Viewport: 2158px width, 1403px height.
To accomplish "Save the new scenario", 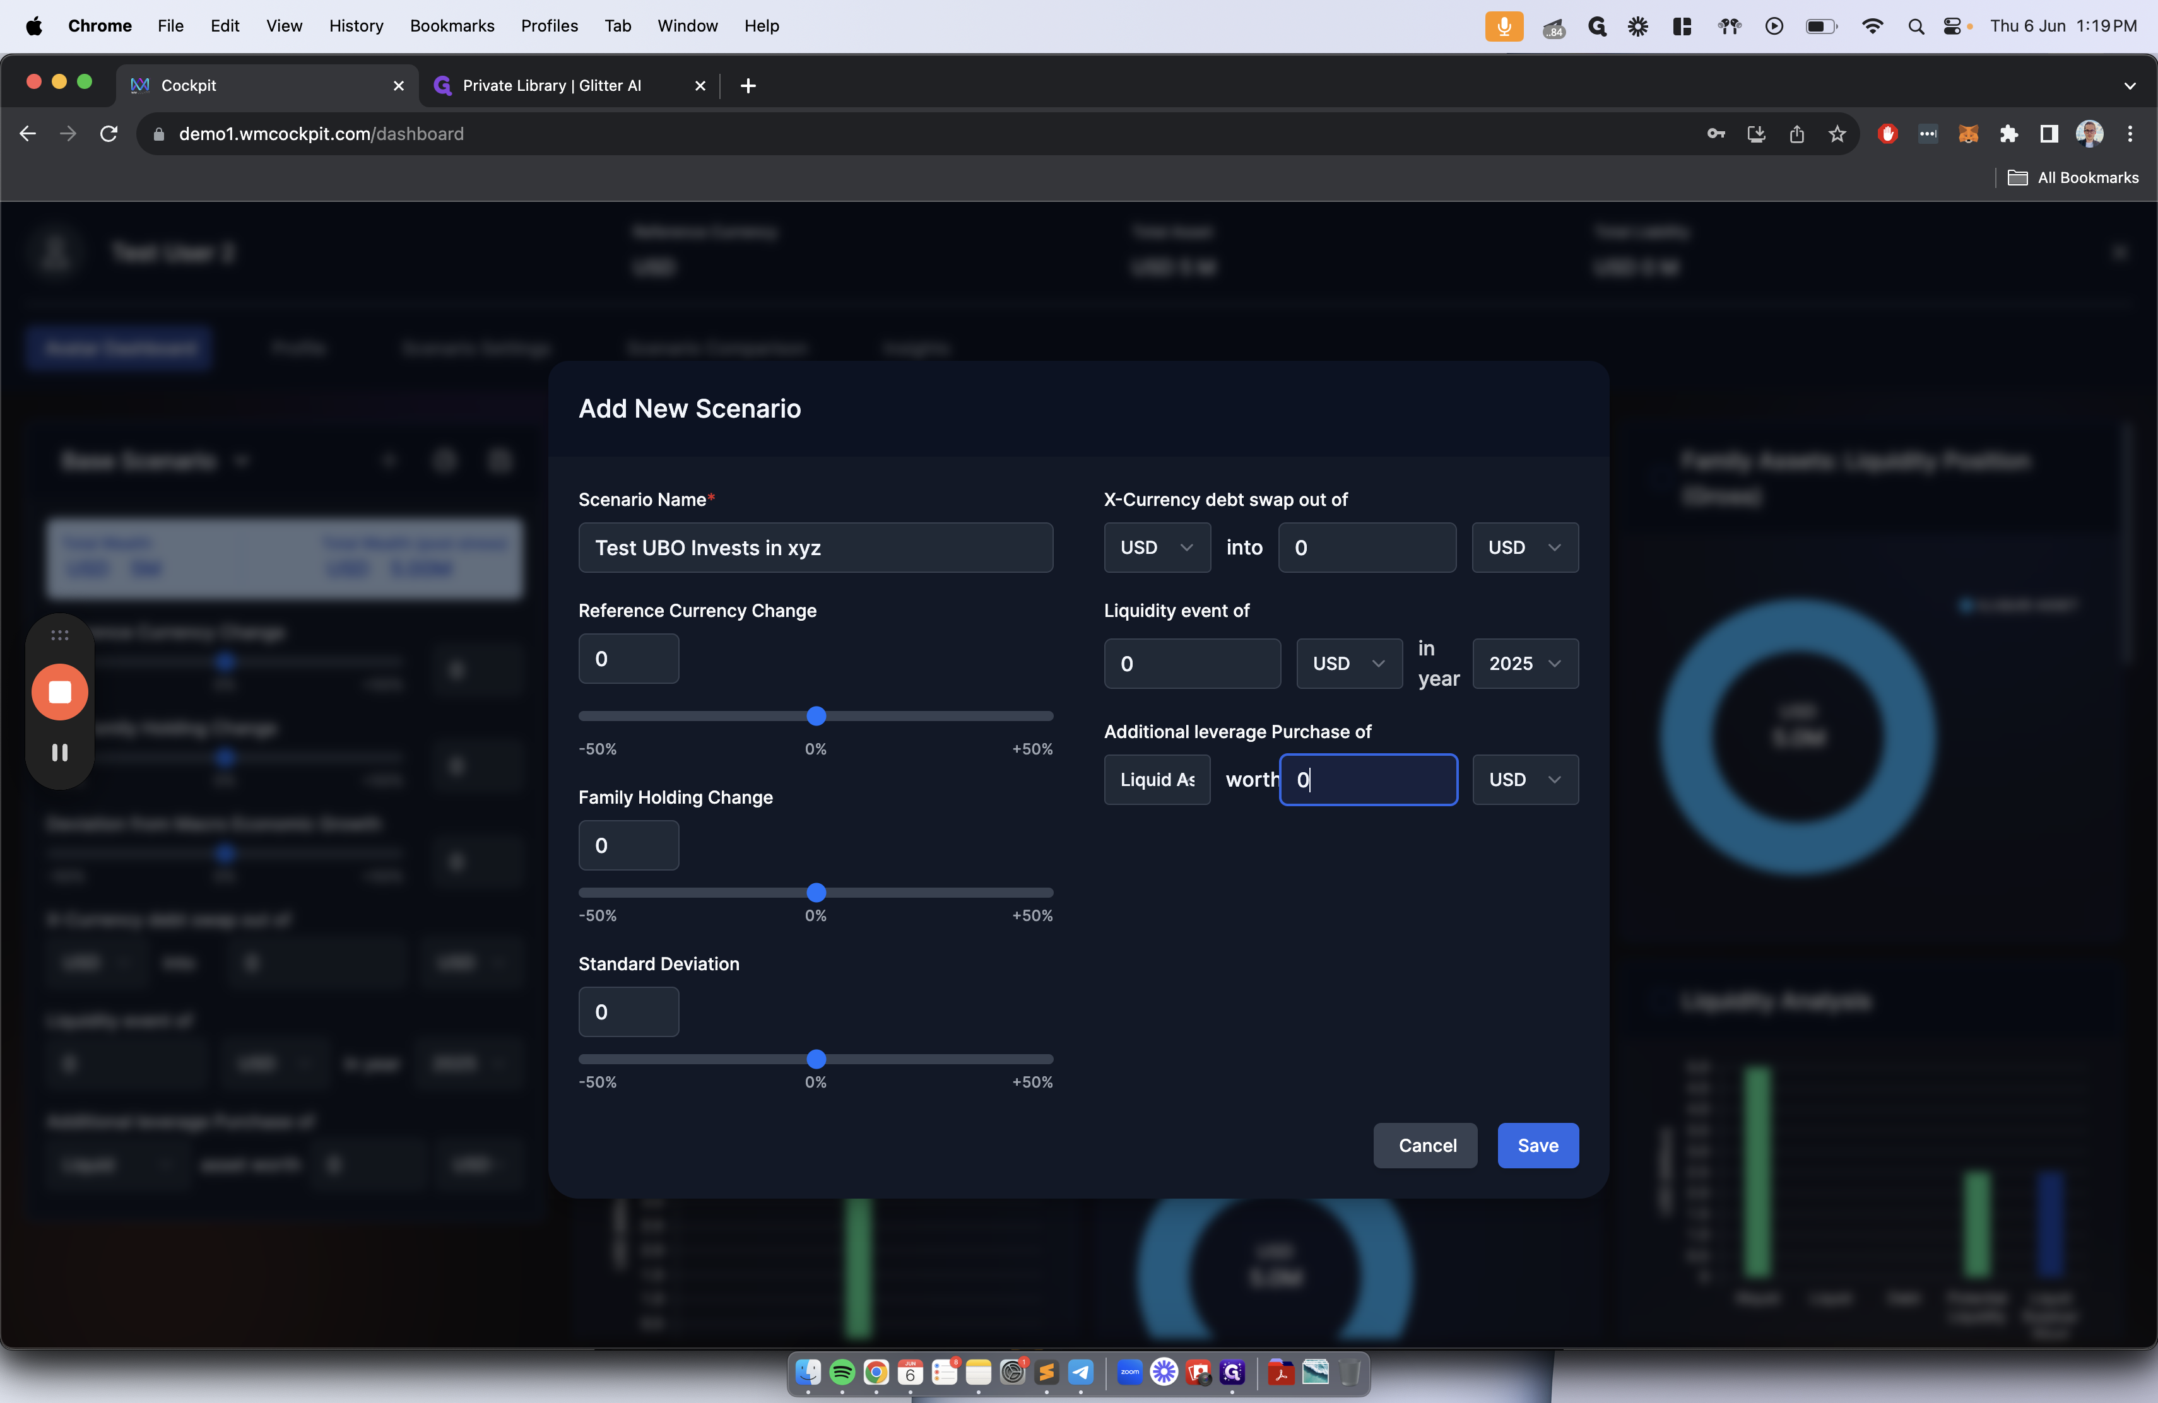I will point(1538,1146).
